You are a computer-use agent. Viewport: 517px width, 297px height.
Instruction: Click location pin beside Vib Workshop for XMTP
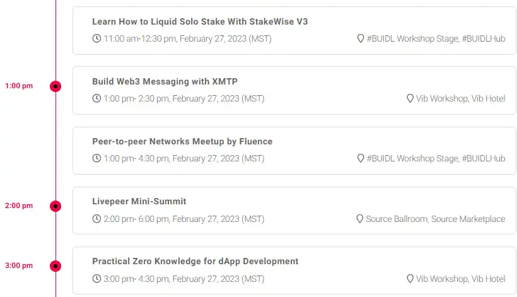point(410,98)
